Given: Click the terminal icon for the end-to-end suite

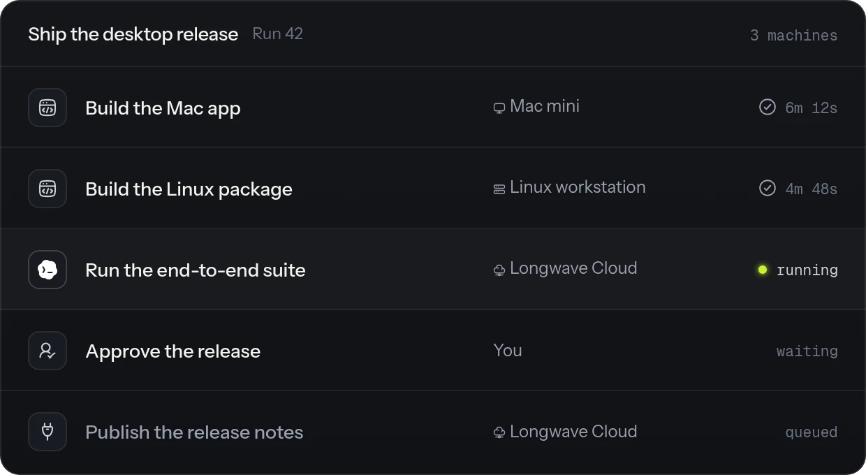Looking at the screenshot, I should 47,270.
